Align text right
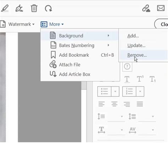 click(x=127, y=104)
